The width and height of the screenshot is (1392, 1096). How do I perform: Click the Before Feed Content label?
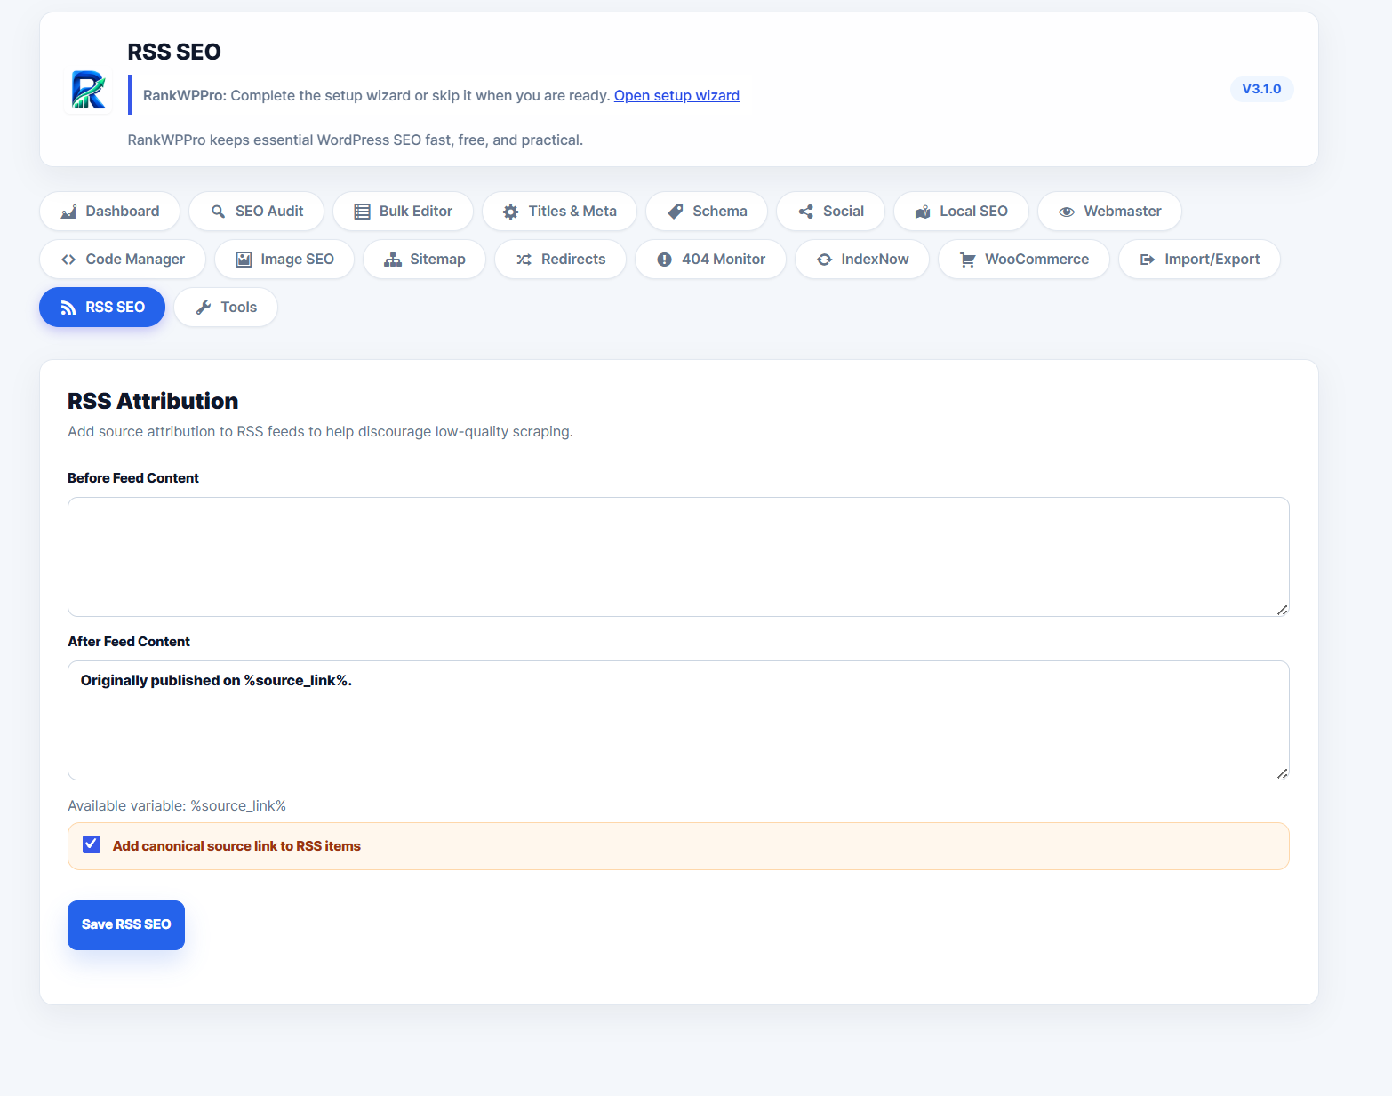click(133, 478)
